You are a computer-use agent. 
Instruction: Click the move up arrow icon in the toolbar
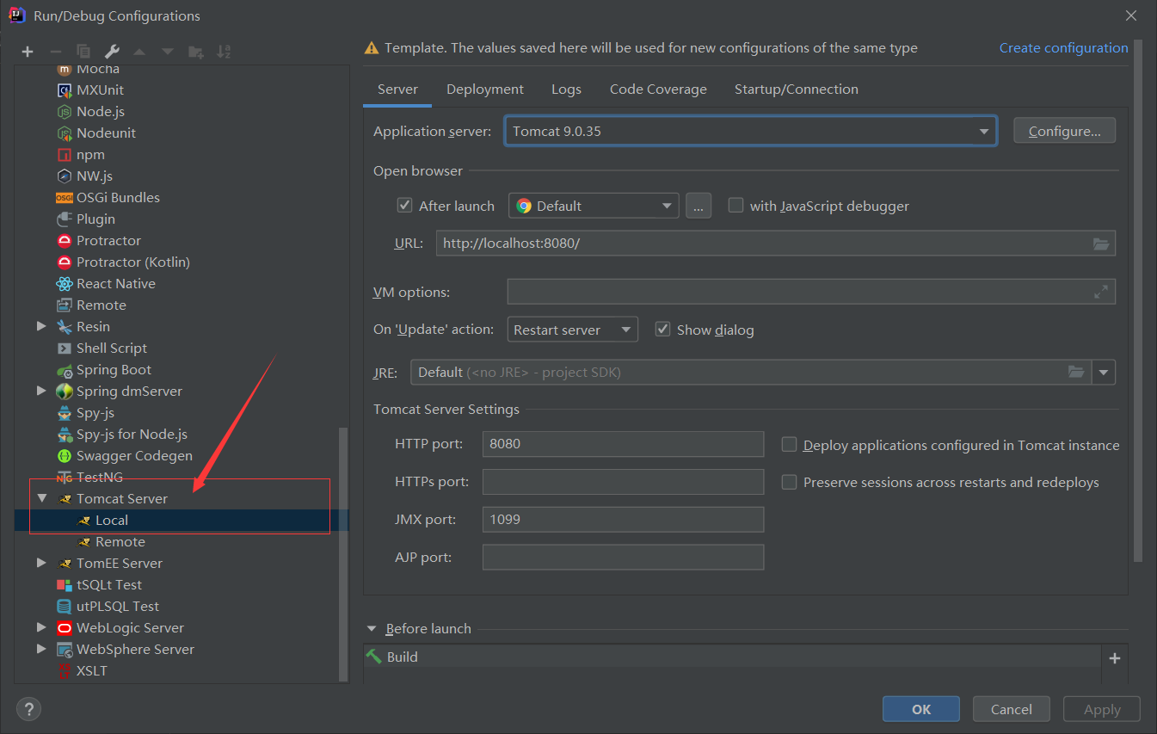tap(139, 52)
